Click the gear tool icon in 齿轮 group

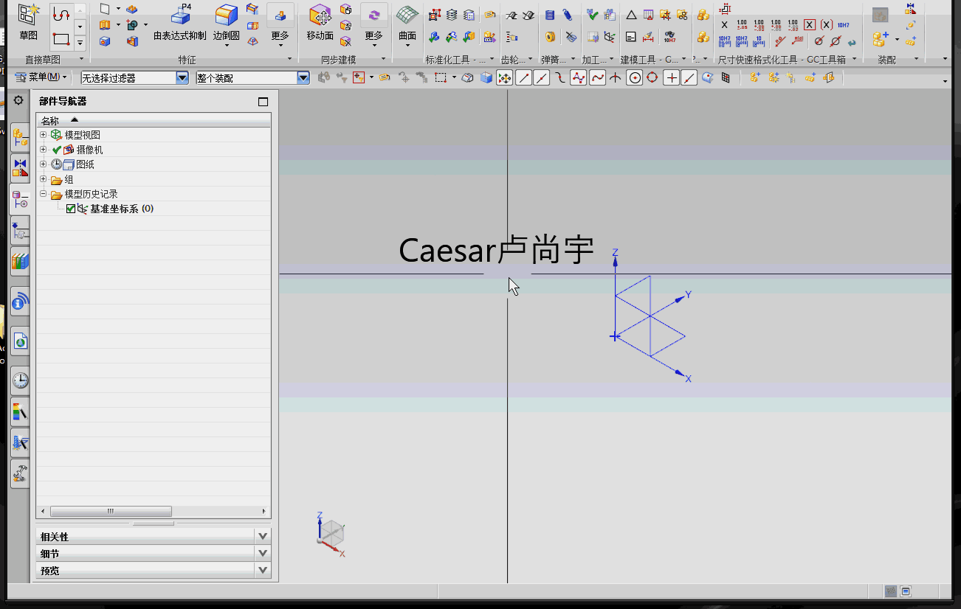(x=512, y=15)
